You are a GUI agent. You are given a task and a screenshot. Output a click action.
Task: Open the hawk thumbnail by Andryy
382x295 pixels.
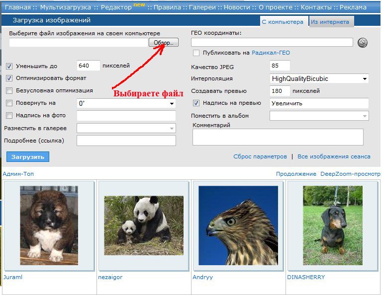(x=238, y=225)
